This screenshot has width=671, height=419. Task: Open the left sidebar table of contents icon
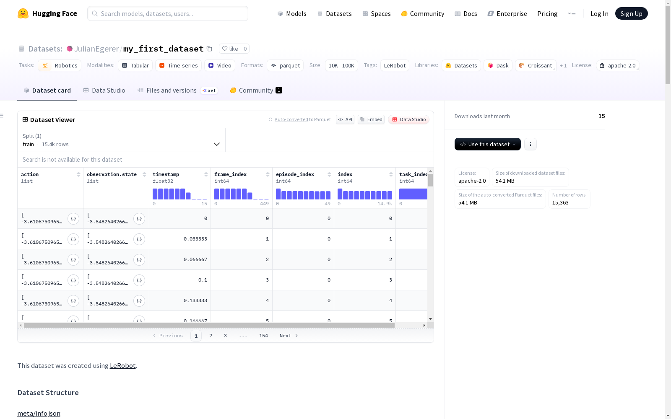[x=2, y=116]
